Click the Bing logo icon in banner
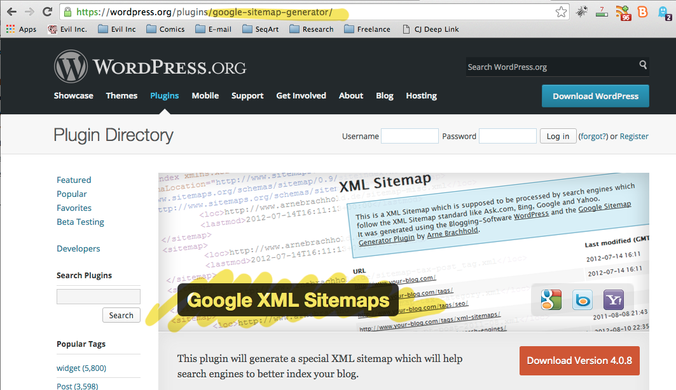This screenshot has width=676, height=390. (x=583, y=300)
